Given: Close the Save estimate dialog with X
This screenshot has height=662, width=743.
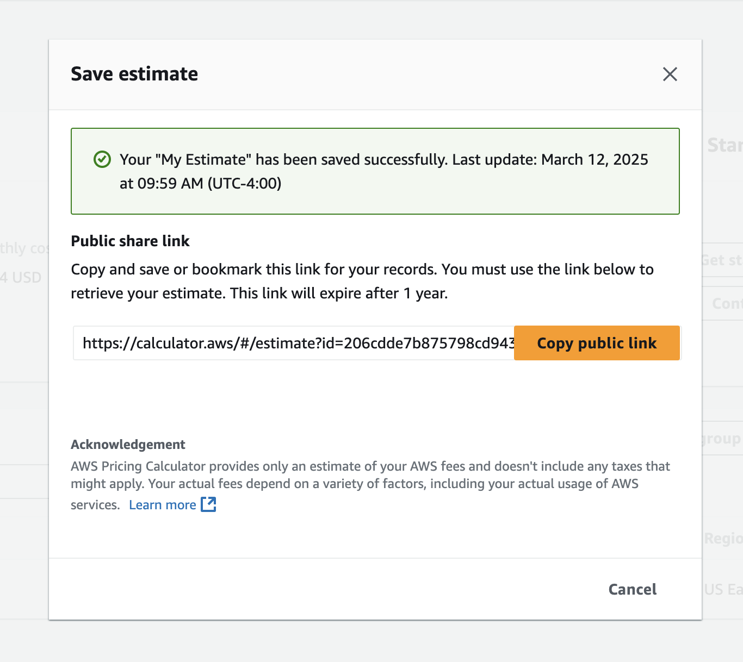Looking at the screenshot, I should (670, 74).
